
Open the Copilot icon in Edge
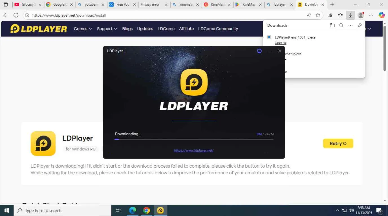point(382,15)
